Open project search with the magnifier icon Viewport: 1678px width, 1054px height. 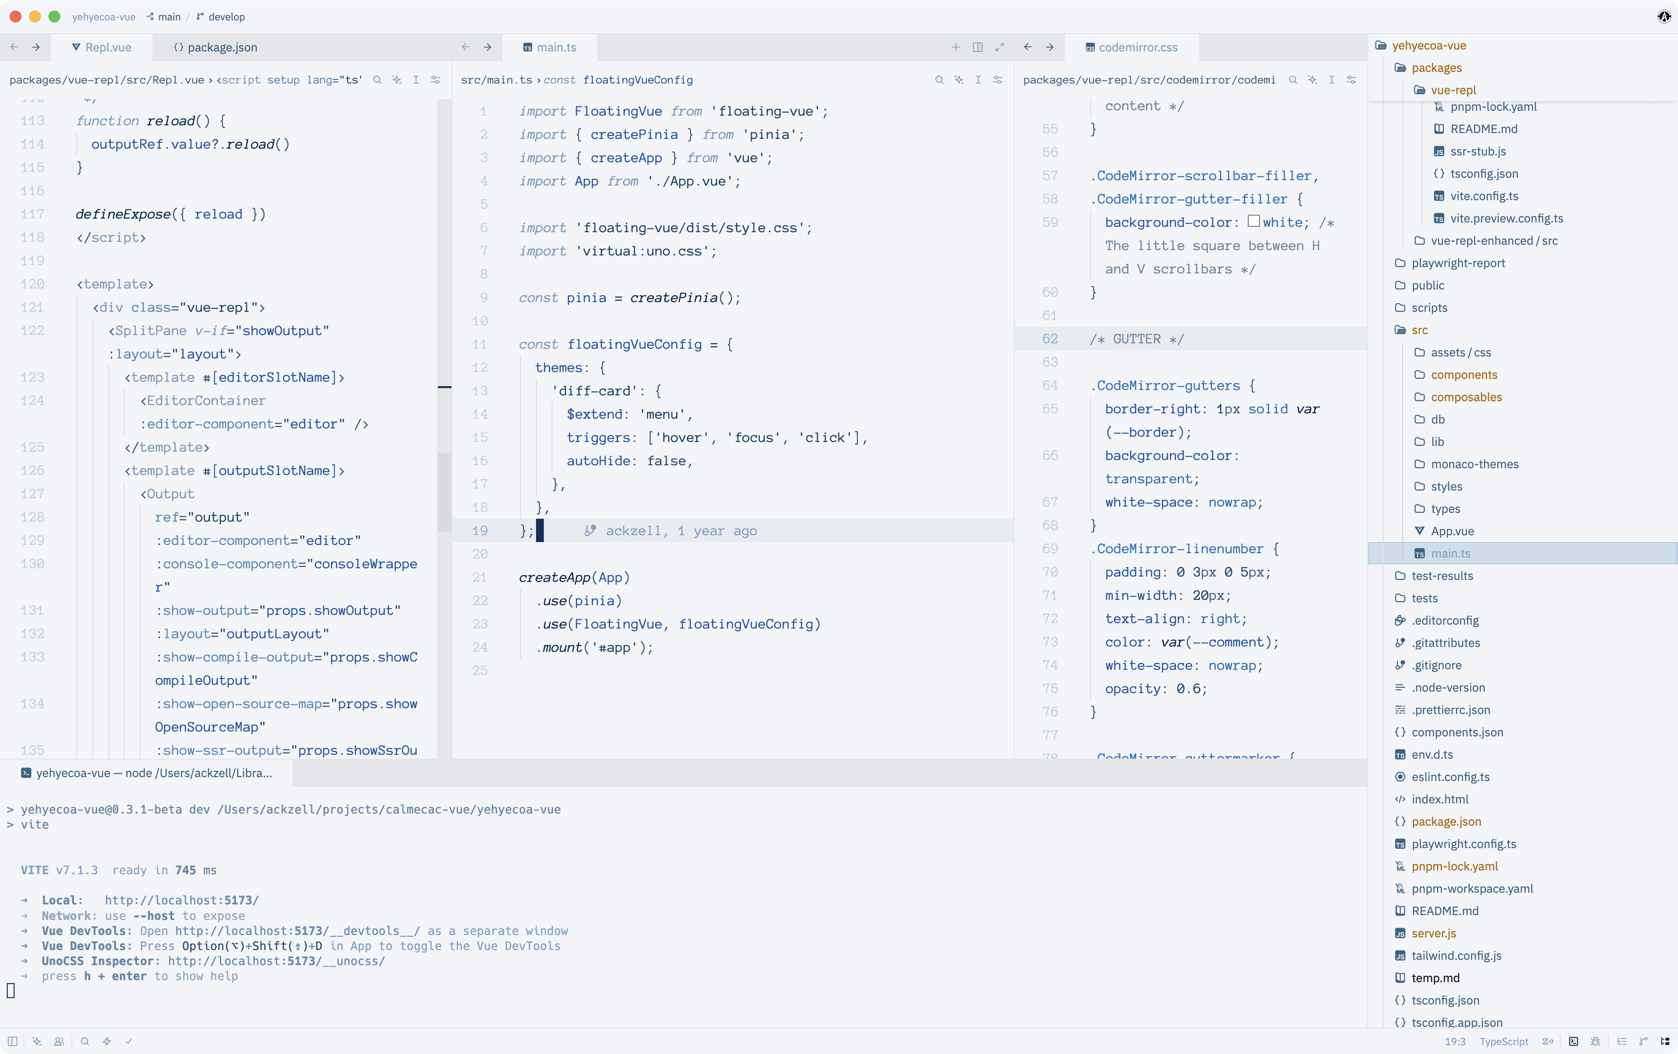(85, 1041)
